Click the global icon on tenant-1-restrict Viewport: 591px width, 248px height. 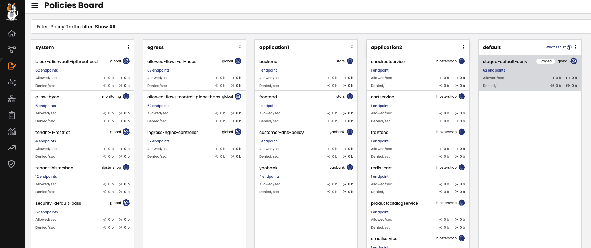pos(126,132)
